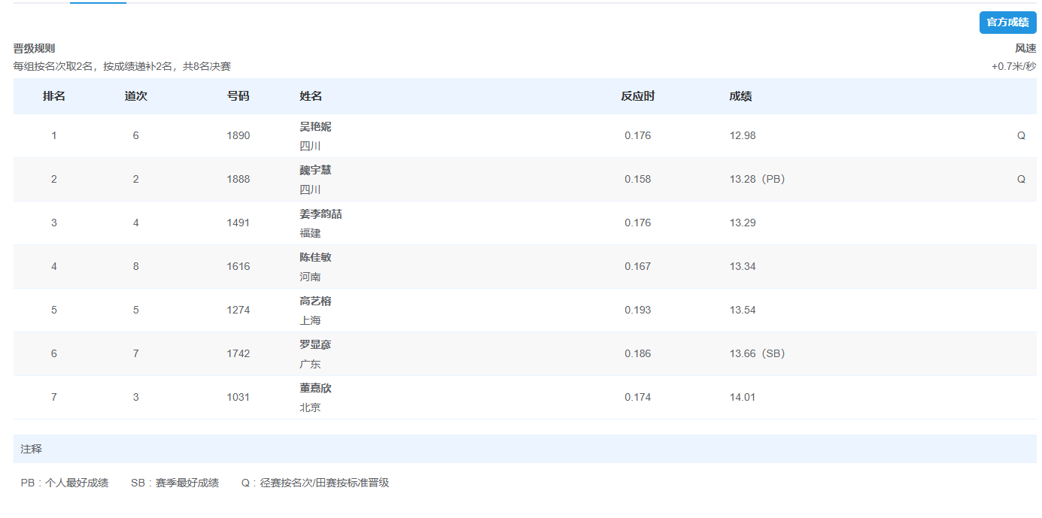Click the 排名 column header
This screenshot has width=1042, height=518.
[x=54, y=96]
